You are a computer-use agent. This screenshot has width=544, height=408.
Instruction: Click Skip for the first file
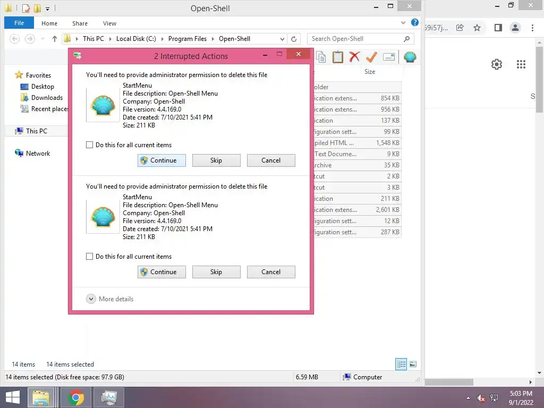(216, 160)
